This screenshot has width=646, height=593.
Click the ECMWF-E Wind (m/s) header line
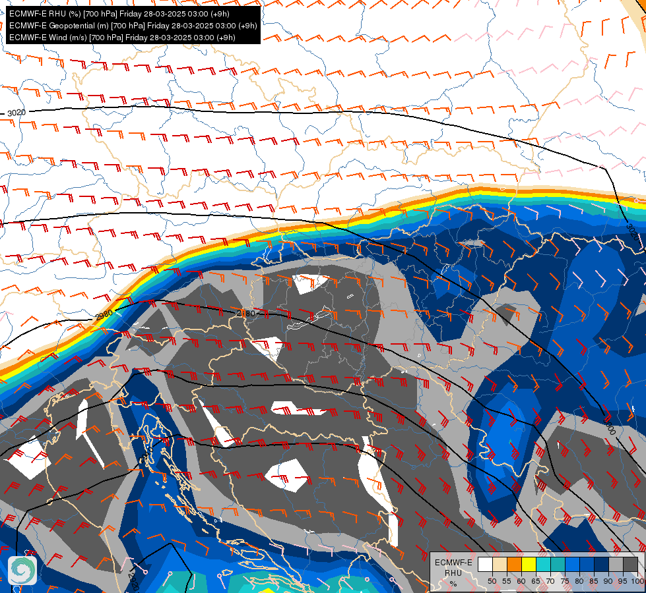coord(122,38)
